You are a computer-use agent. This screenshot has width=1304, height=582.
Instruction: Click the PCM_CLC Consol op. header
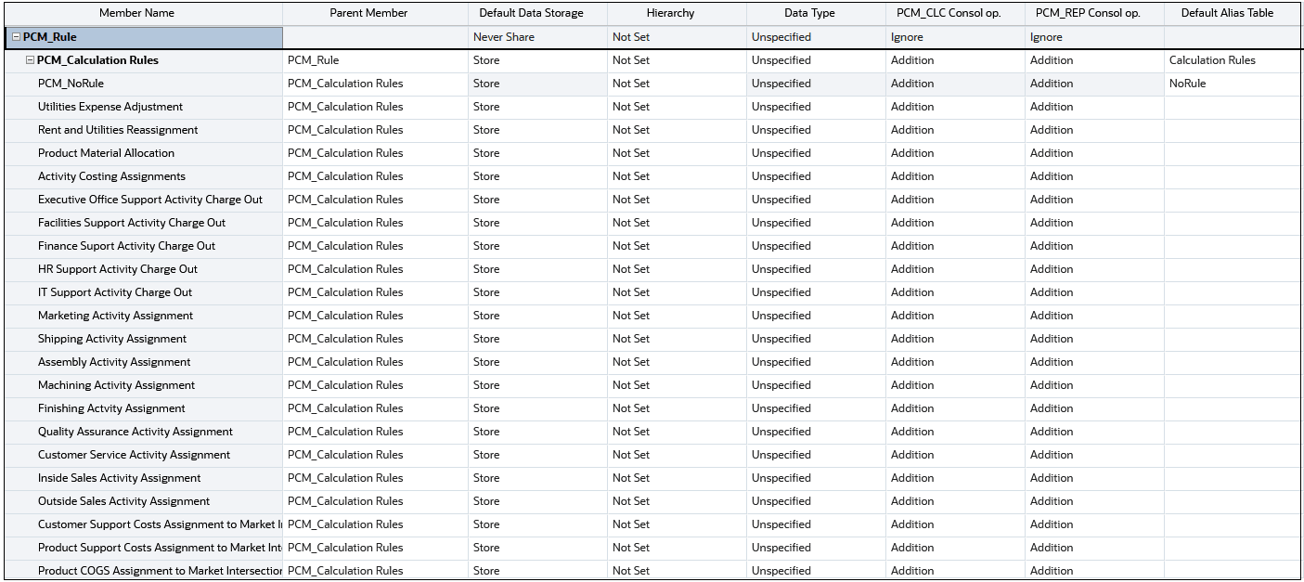pos(949,13)
